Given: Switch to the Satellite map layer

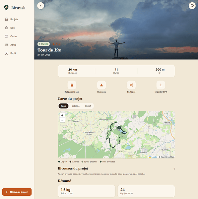Looking at the screenshot, I should click(x=76, y=106).
